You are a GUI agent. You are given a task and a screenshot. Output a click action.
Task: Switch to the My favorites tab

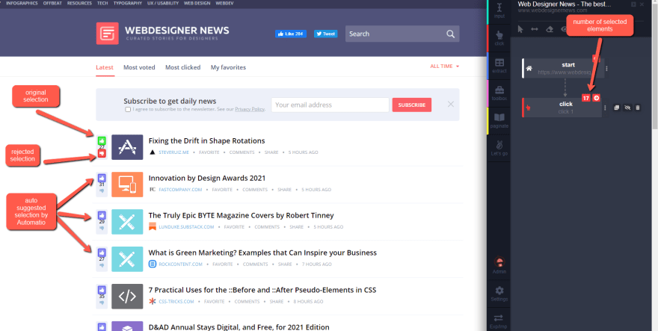tap(228, 67)
